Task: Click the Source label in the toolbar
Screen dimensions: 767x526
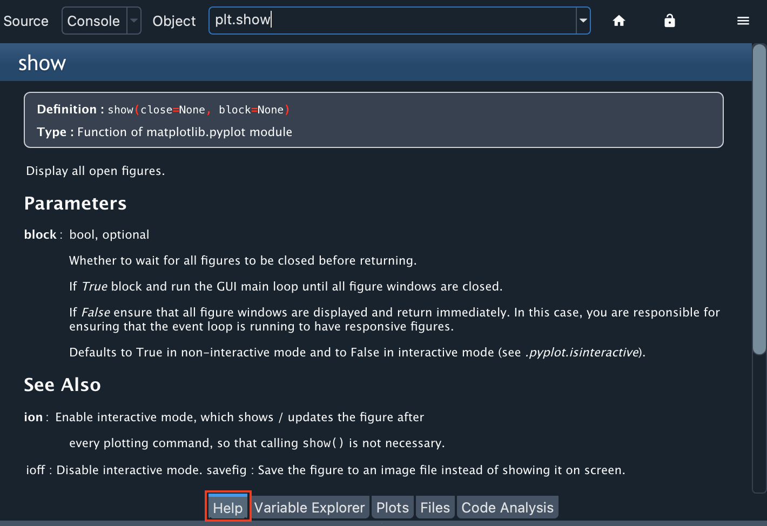Action: 25,21
